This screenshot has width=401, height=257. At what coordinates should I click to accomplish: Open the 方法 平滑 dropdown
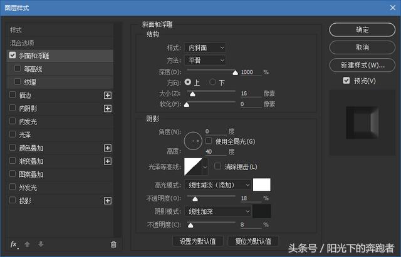(x=205, y=61)
